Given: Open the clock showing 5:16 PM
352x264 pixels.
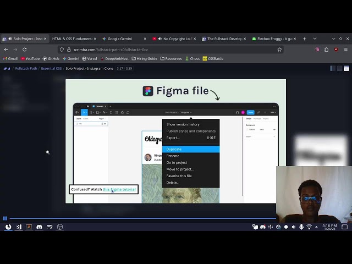Looking at the screenshot, I should (329, 227).
